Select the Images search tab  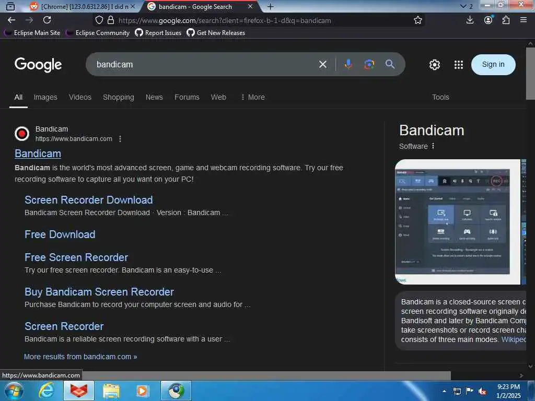pyautogui.click(x=45, y=97)
